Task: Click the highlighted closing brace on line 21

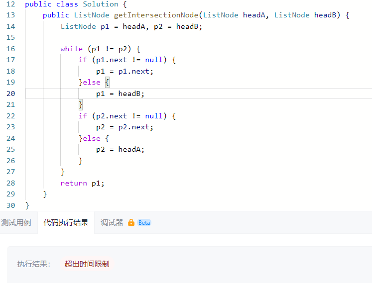Action: [81, 104]
